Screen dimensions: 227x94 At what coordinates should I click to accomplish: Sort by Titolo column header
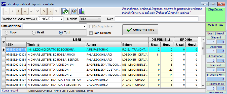[x=56, y=45]
